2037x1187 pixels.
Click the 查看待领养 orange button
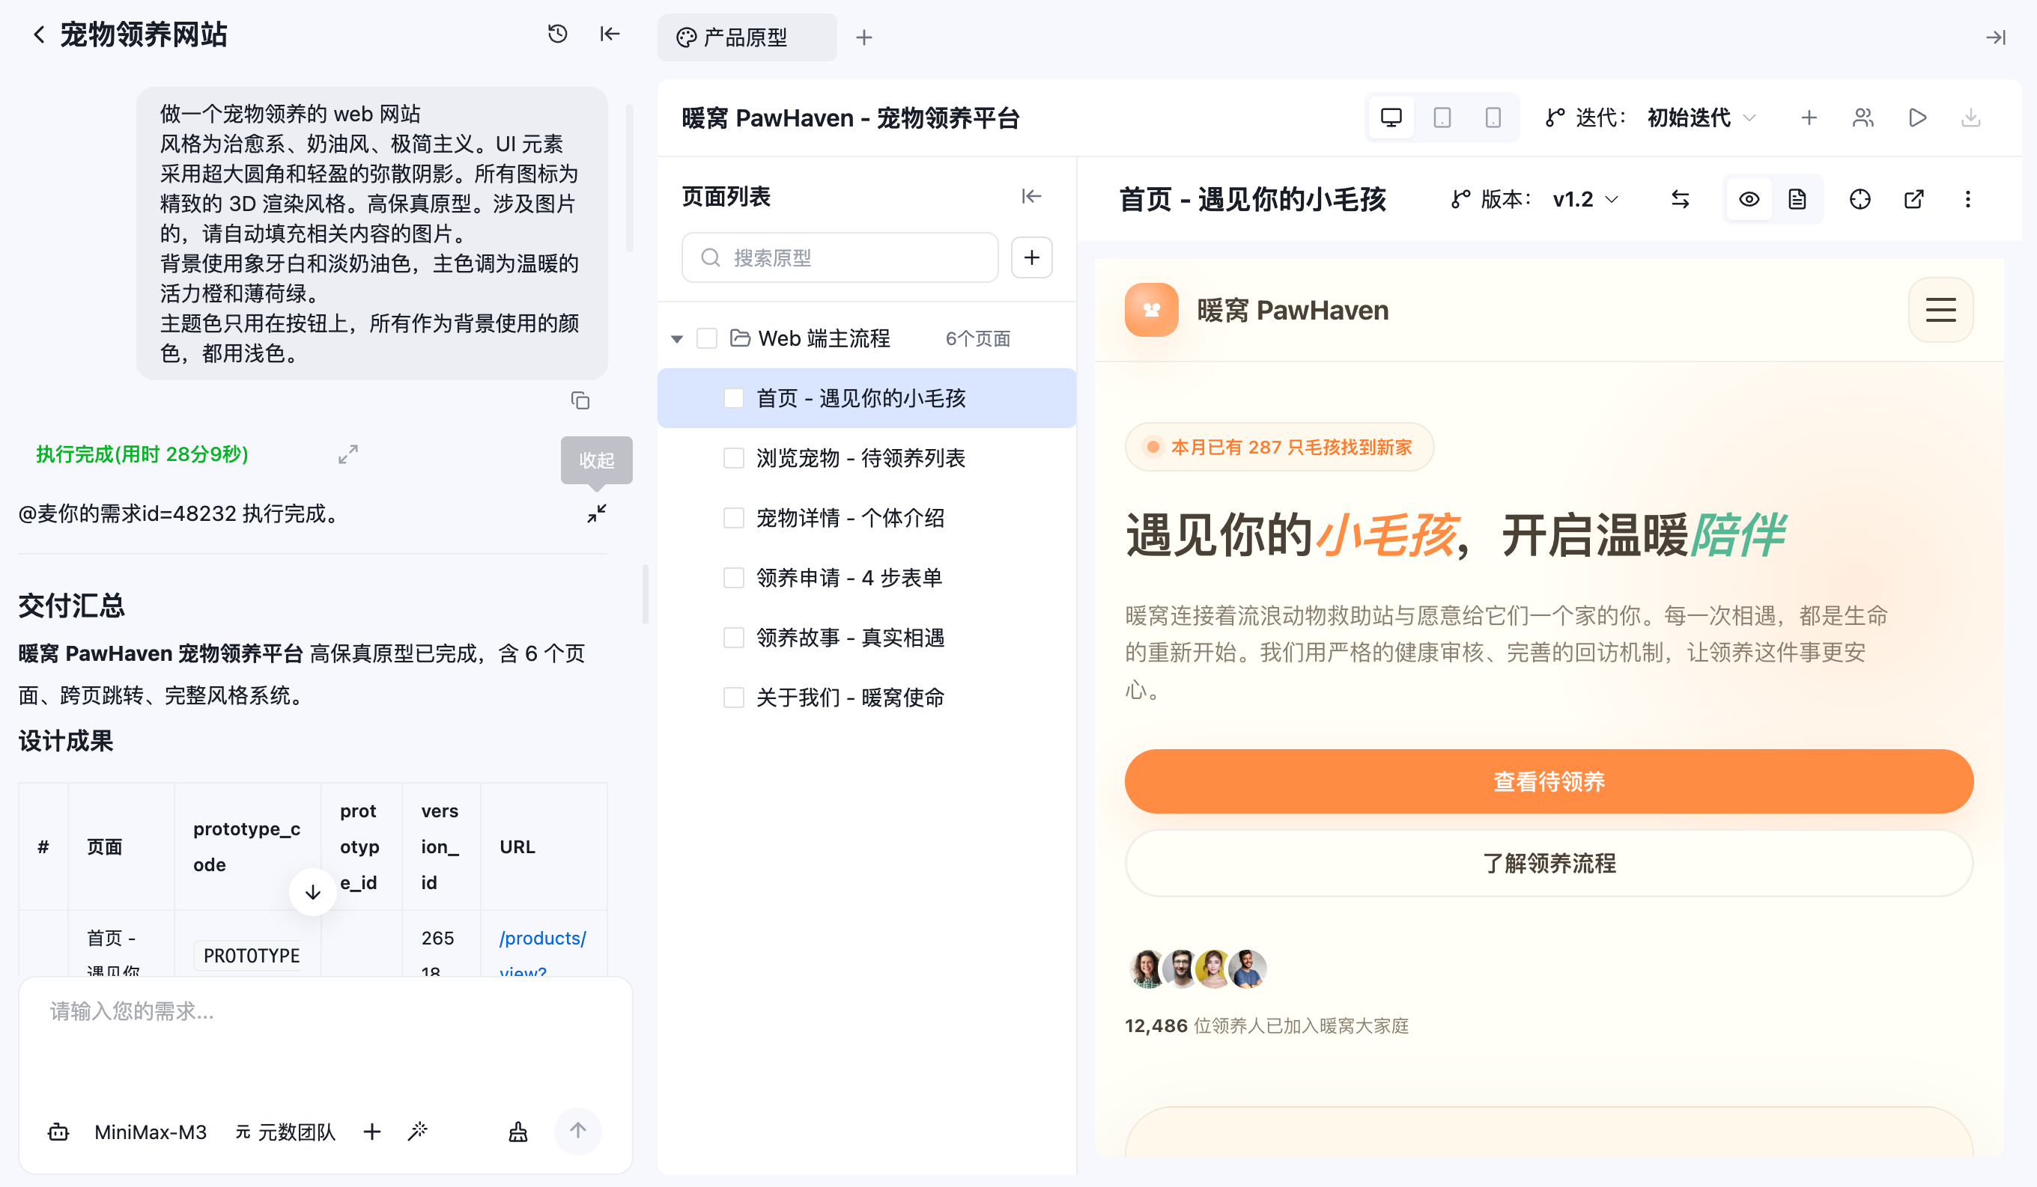pyautogui.click(x=1549, y=781)
